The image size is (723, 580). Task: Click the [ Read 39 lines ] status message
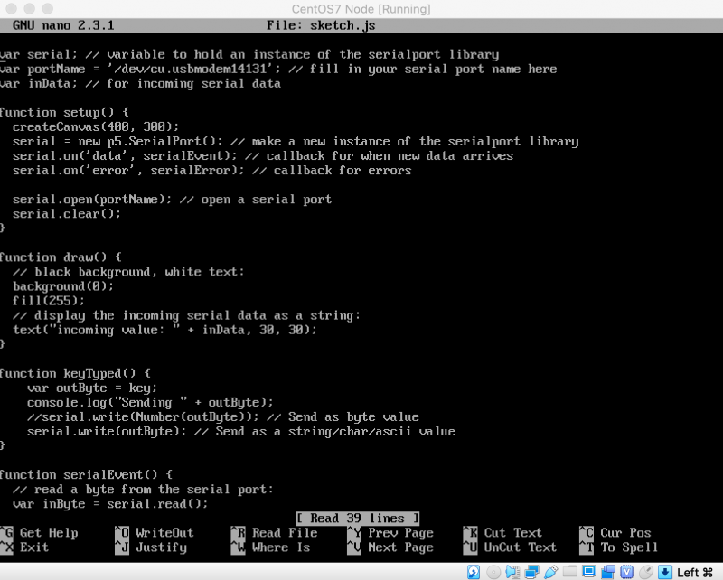[358, 519]
